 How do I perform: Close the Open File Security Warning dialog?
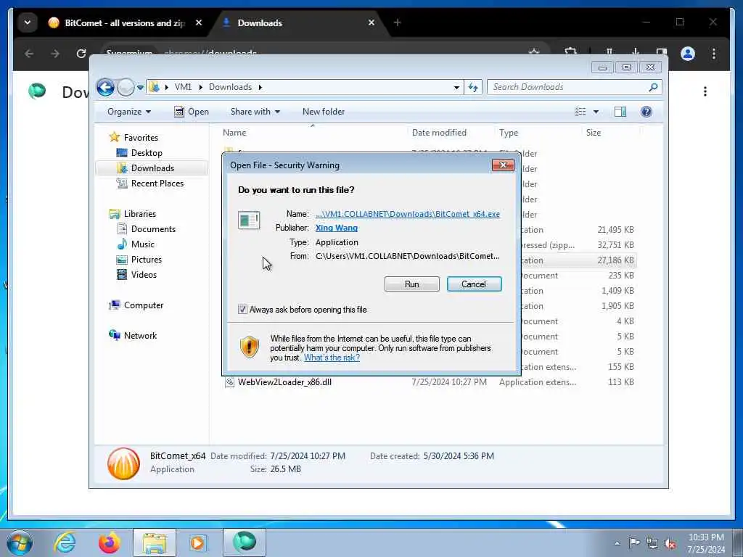[x=504, y=165]
